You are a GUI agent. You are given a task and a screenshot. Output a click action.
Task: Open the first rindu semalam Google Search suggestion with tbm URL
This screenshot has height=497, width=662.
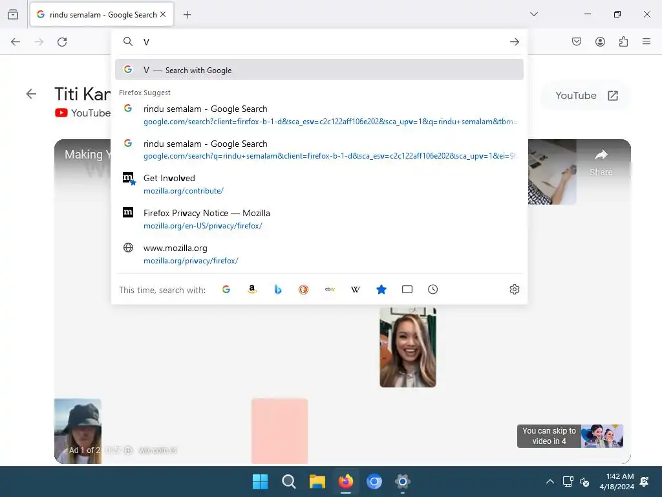point(319,115)
